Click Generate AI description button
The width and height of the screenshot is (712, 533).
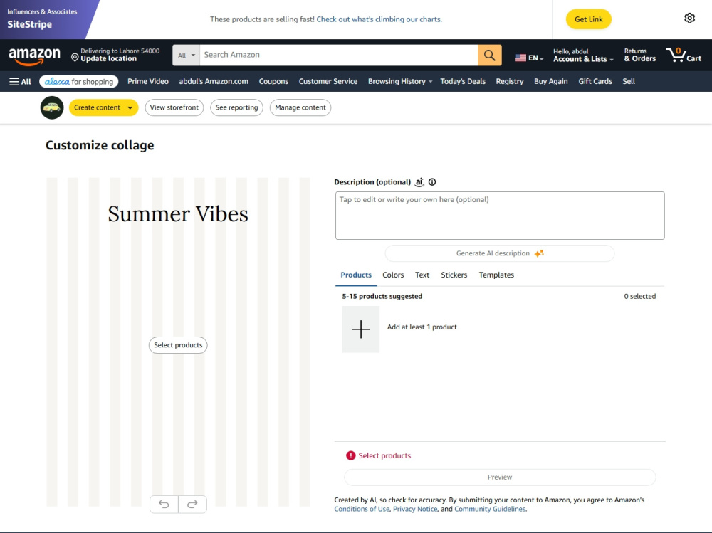tap(500, 253)
